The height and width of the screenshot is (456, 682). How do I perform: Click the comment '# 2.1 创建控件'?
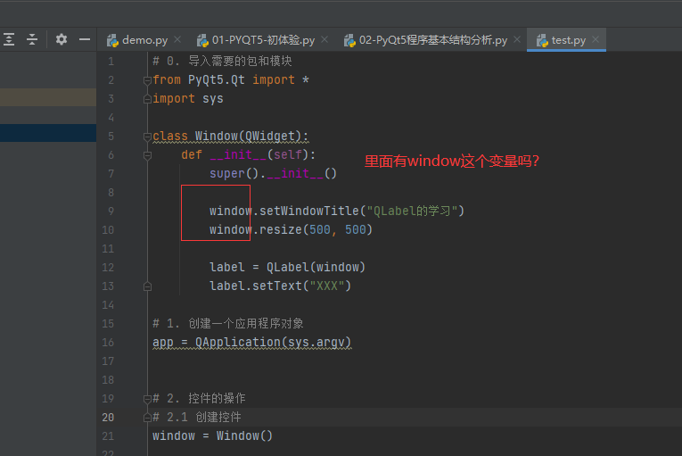click(197, 418)
